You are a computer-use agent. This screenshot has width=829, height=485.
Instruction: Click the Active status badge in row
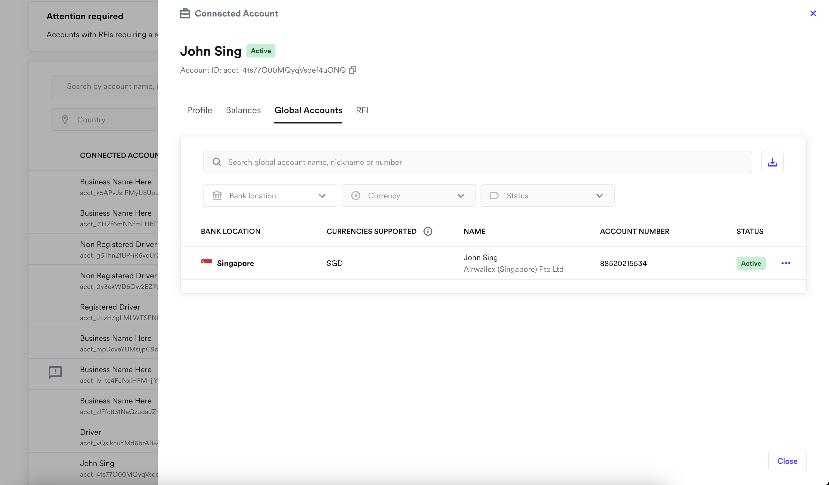point(751,263)
